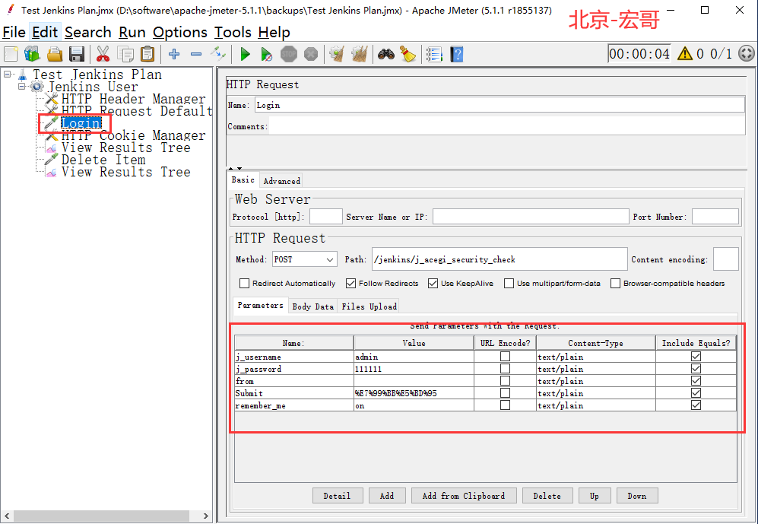Open the Tools menu
The width and height of the screenshot is (758, 524).
pyautogui.click(x=233, y=33)
